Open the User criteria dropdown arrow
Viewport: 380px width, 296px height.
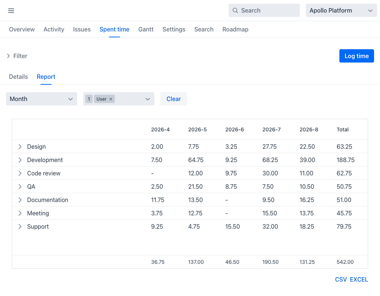(x=148, y=99)
